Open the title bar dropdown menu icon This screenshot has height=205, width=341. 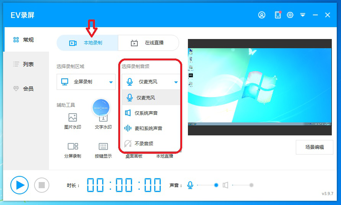tap(303, 15)
